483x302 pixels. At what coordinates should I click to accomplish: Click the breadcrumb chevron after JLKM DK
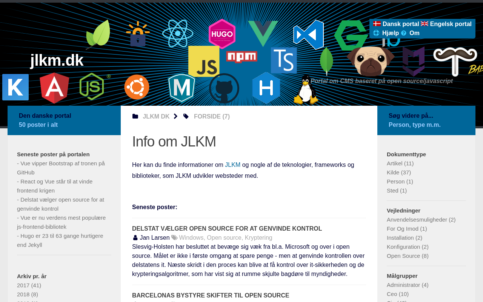[x=175, y=116]
